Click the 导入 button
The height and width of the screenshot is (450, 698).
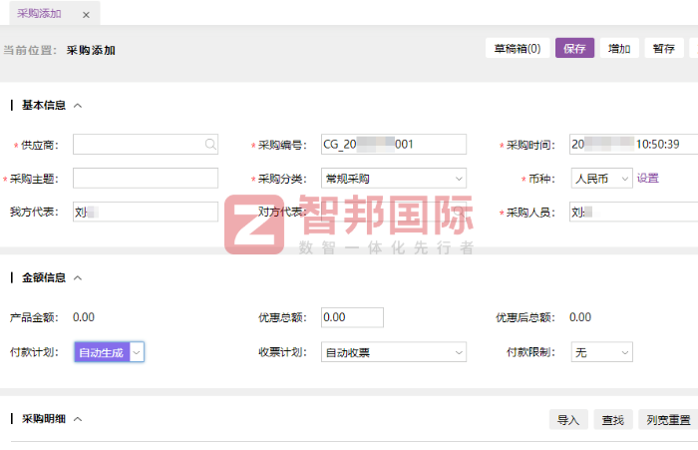[568, 420]
